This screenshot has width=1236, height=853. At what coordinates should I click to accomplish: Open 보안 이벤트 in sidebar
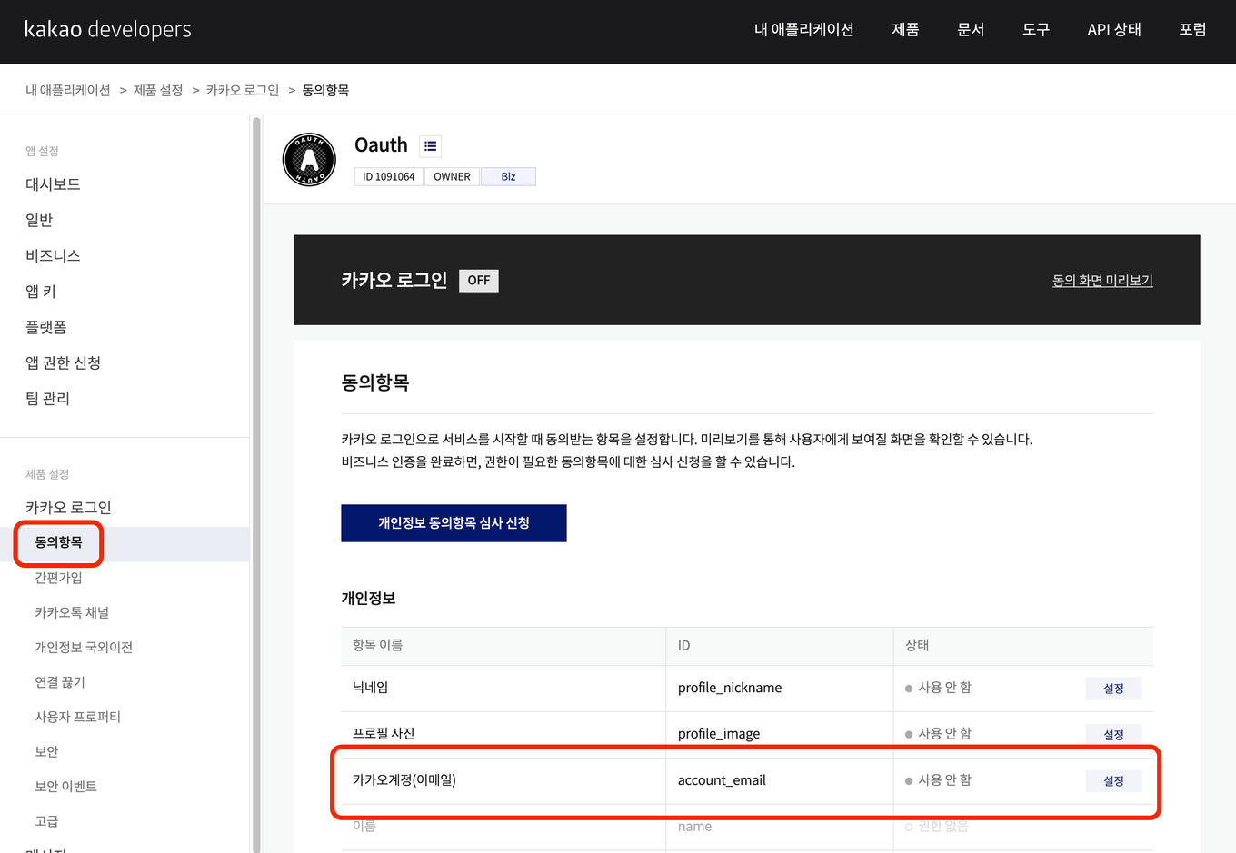[x=65, y=786]
